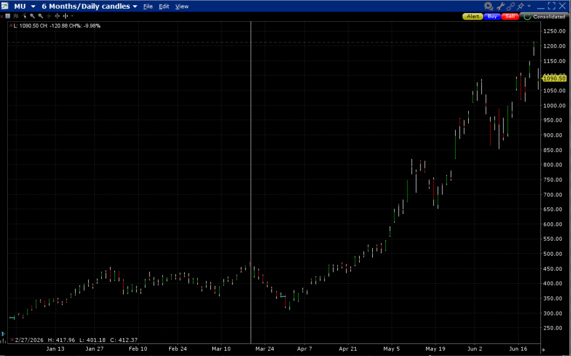Click the text annotation toolbar icon
Image resolution: width=571 pixels, height=356 pixels.
[8, 16]
